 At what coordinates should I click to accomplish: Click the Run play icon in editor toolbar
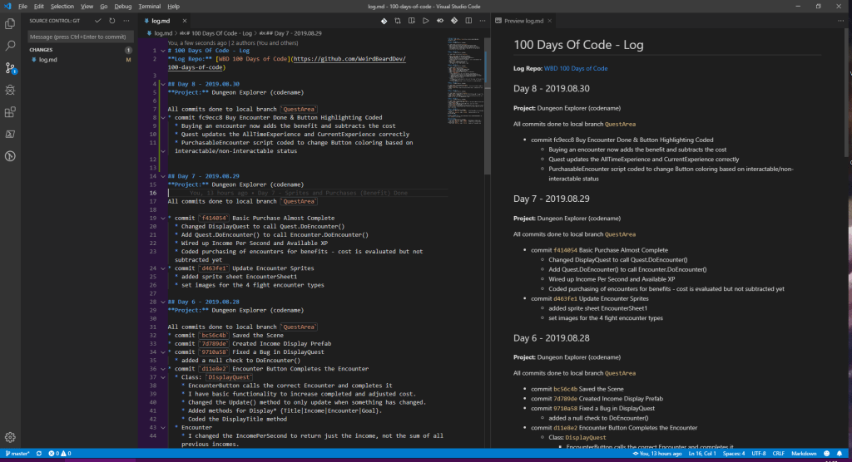pos(426,21)
